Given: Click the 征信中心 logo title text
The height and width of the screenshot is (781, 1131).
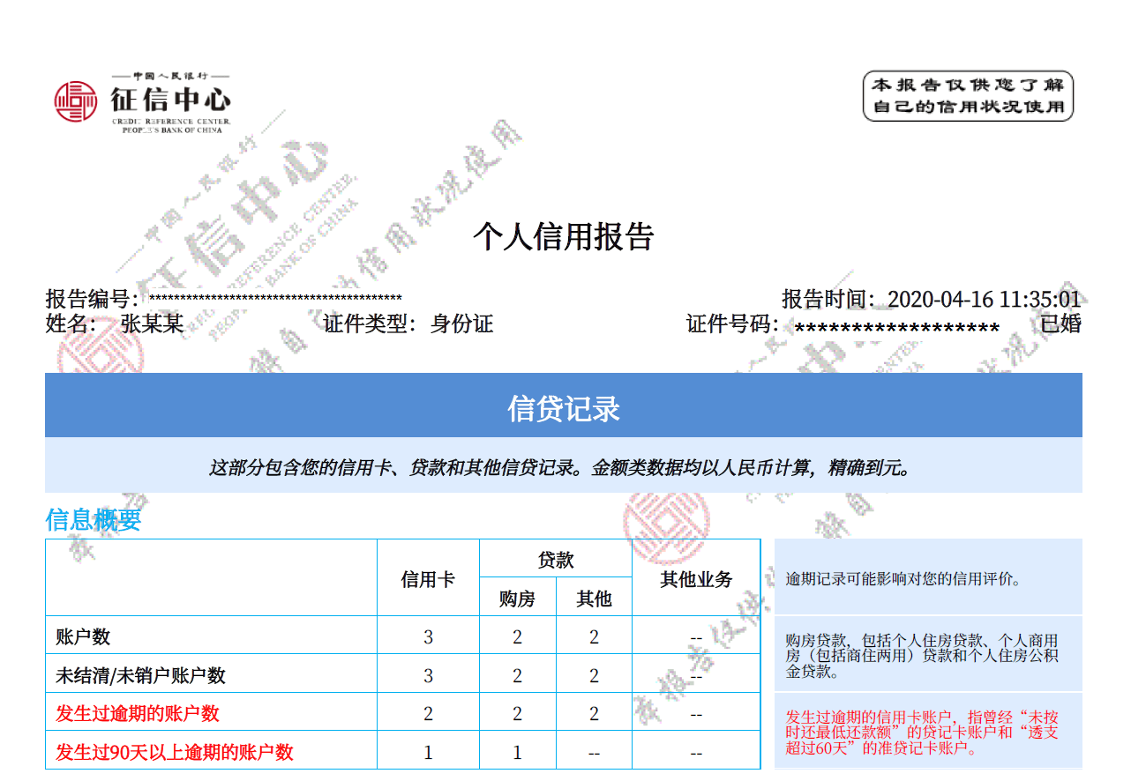Looking at the screenshot, I should (x=170, y=98).
